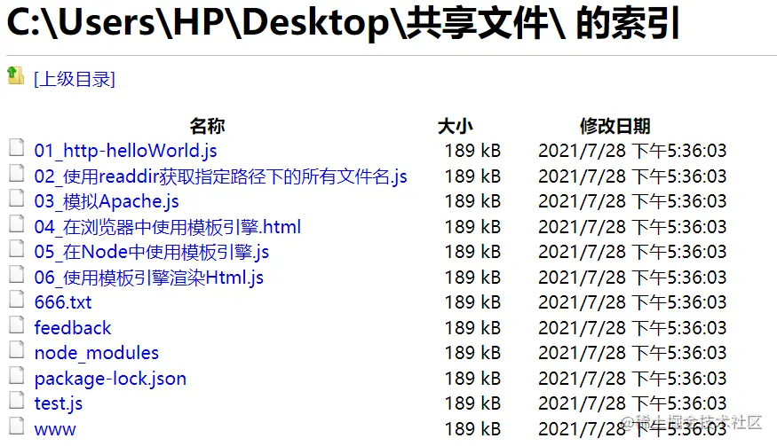Click the 名称 column header
The image size is (777, 446).
[x=207, y=126]
